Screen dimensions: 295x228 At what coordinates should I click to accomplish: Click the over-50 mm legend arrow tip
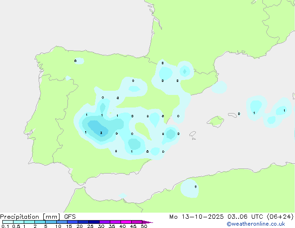pyautogui.click(x=147, y=222)
